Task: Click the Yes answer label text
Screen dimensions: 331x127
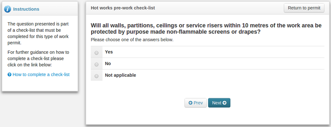Action: pos(109,52)
